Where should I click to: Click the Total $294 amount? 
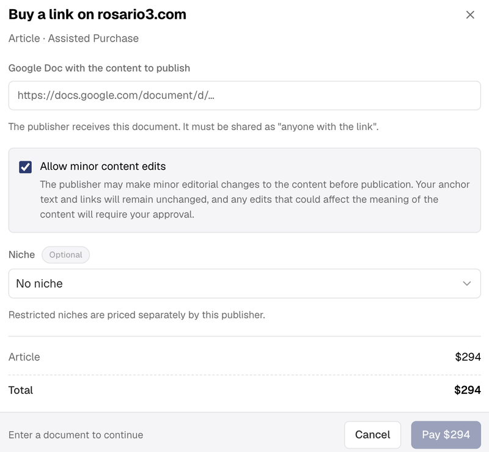point(468,390)
